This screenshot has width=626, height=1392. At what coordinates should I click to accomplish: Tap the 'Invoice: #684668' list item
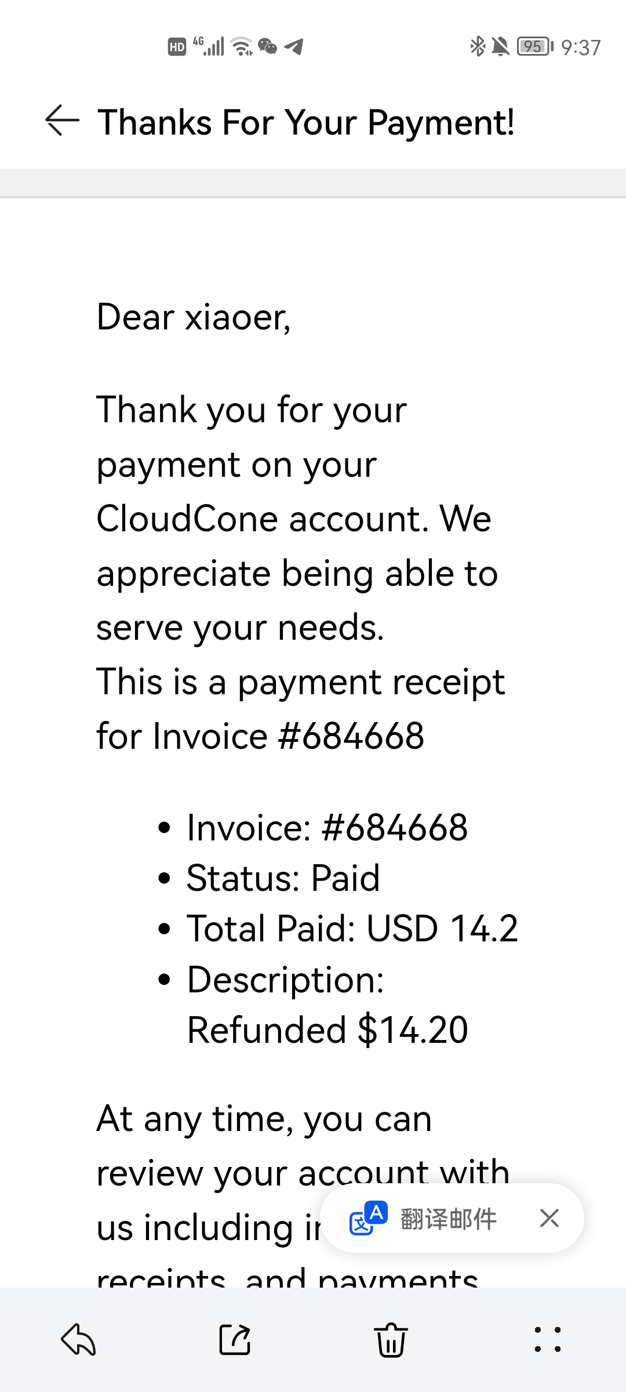327,827
